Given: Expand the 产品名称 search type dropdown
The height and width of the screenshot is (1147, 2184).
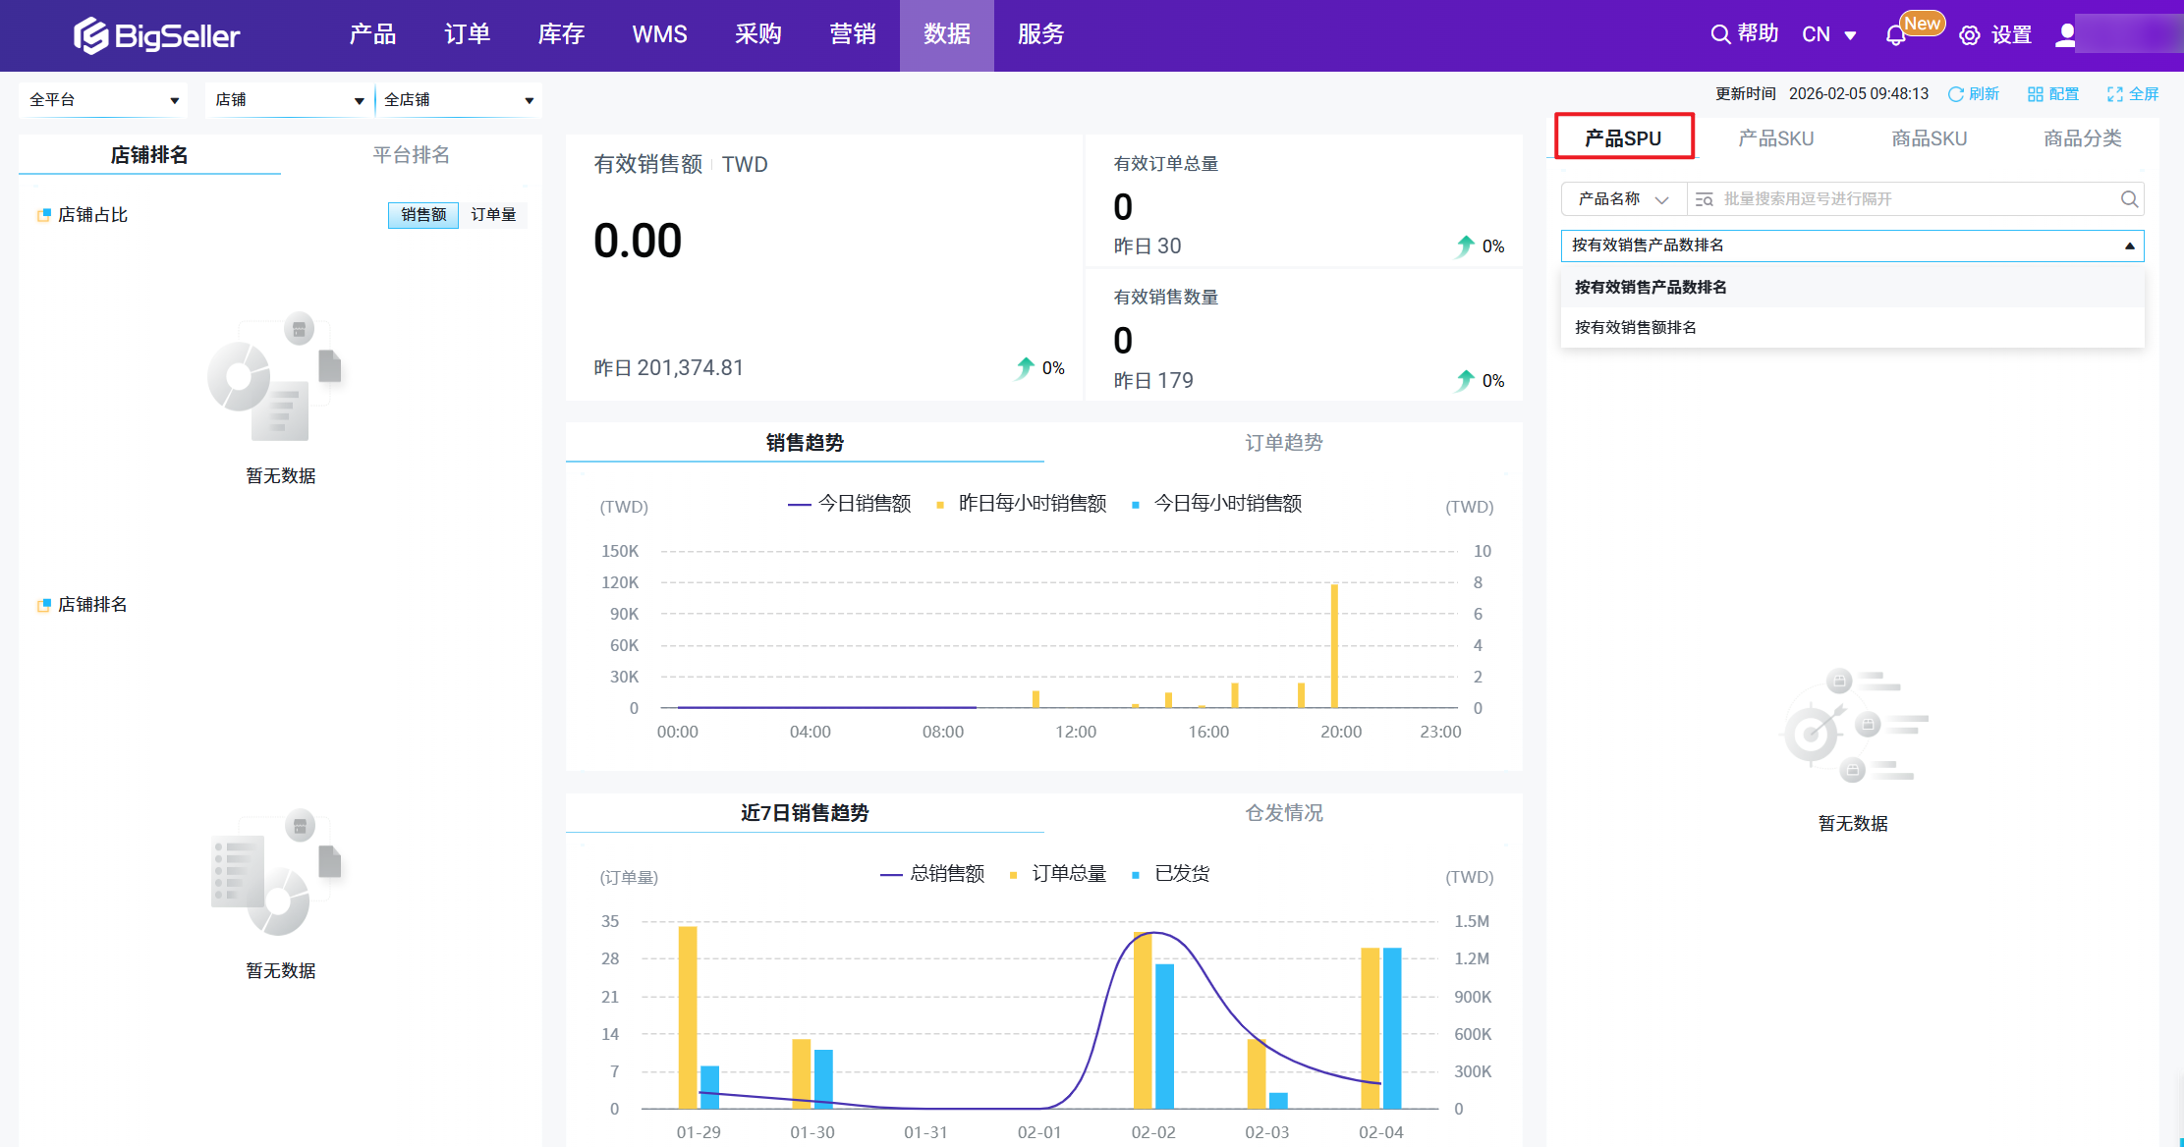Looking at the screenshot, I should 1623,199.
